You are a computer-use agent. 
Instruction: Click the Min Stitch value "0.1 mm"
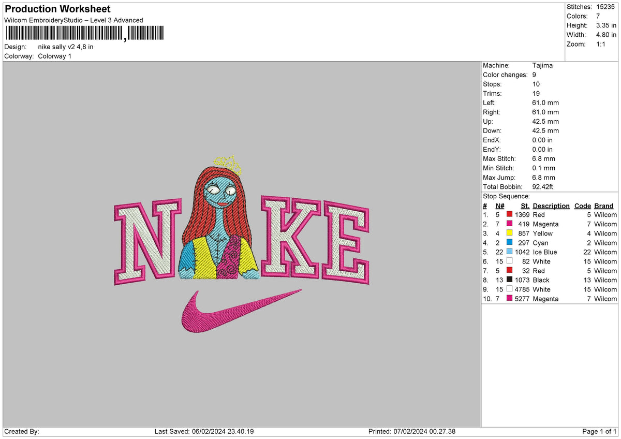coord(544,168)
